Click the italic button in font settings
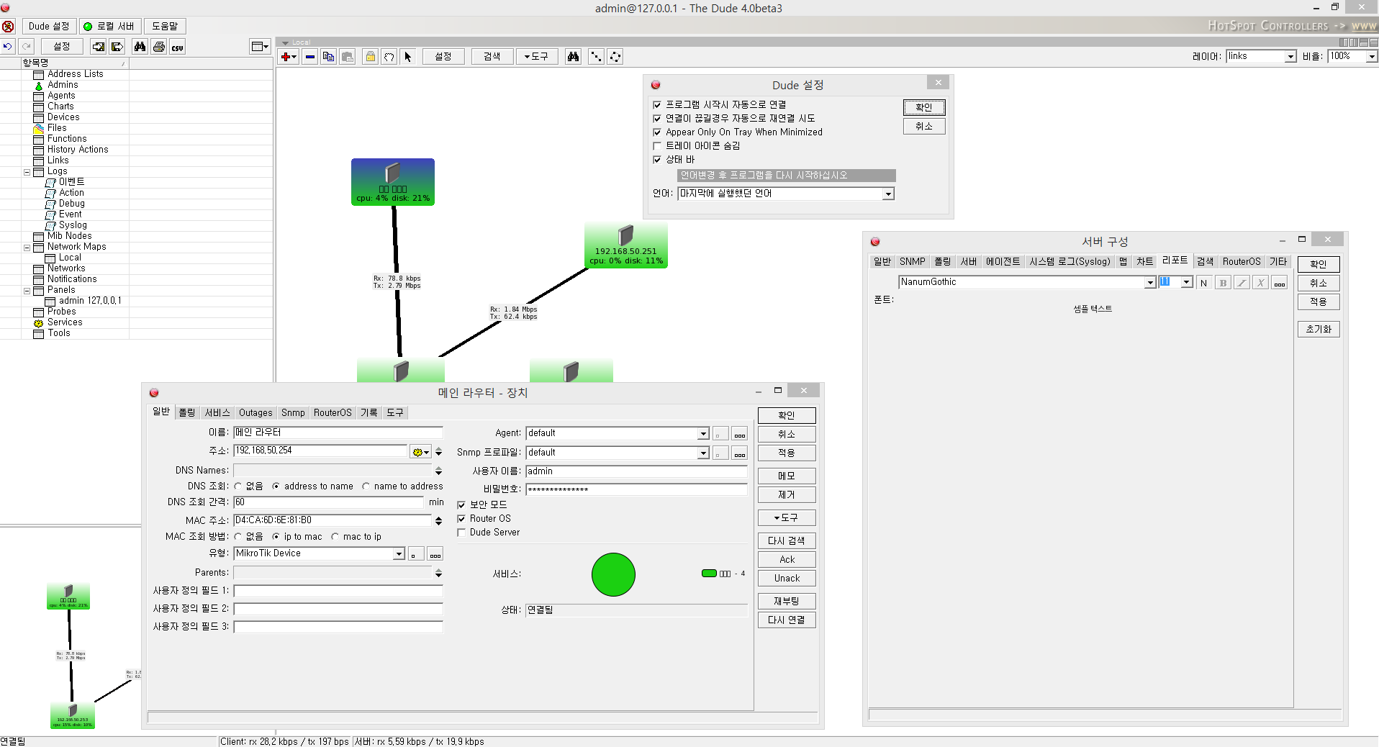The width and height of the screenshot is (1379, 747). tap(1242, 283)
